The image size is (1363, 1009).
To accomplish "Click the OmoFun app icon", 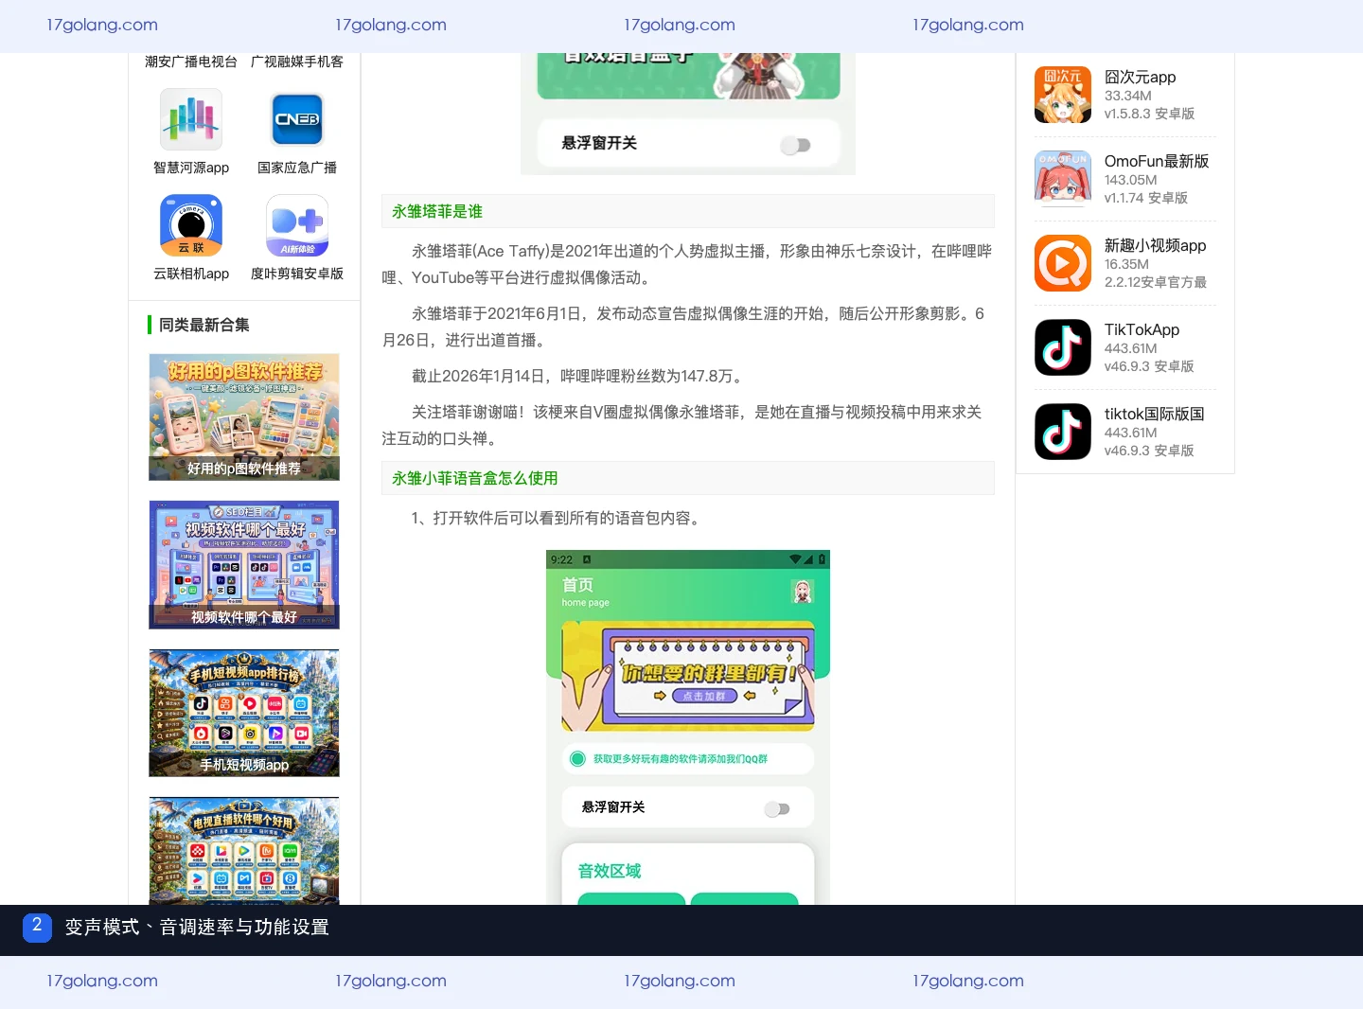I will [1063, 179].
